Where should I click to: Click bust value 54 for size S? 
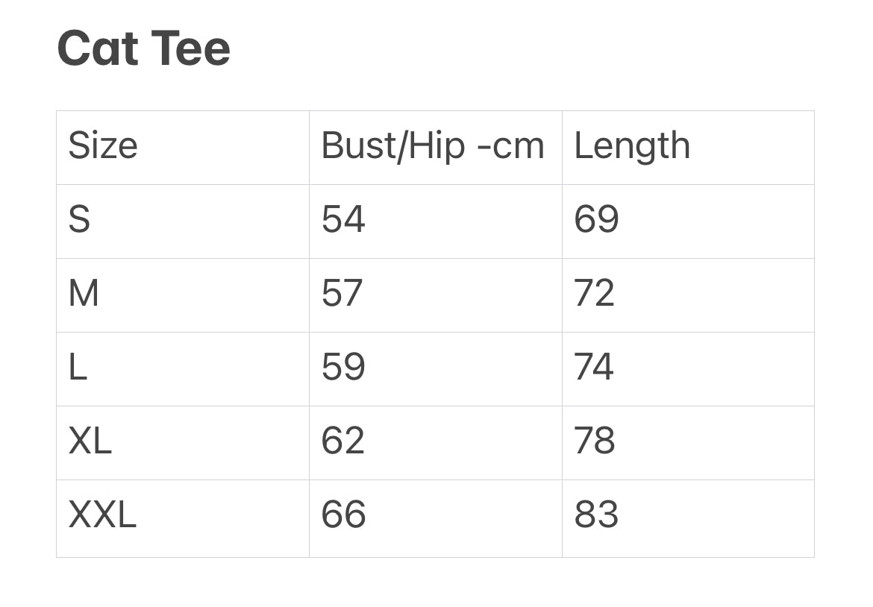click(343, 219)
